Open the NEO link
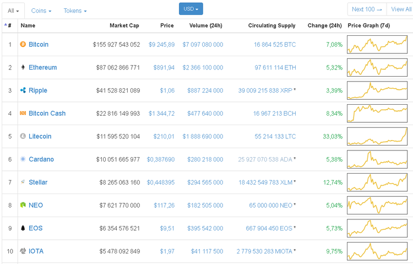The image size is (413, 264). tap(36, 205)
